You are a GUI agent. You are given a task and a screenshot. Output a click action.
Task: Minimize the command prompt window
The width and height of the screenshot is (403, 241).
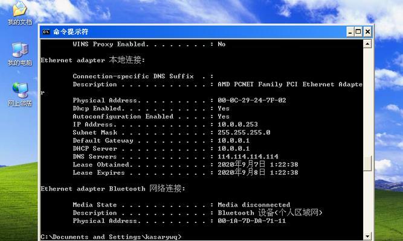point(350,32)
